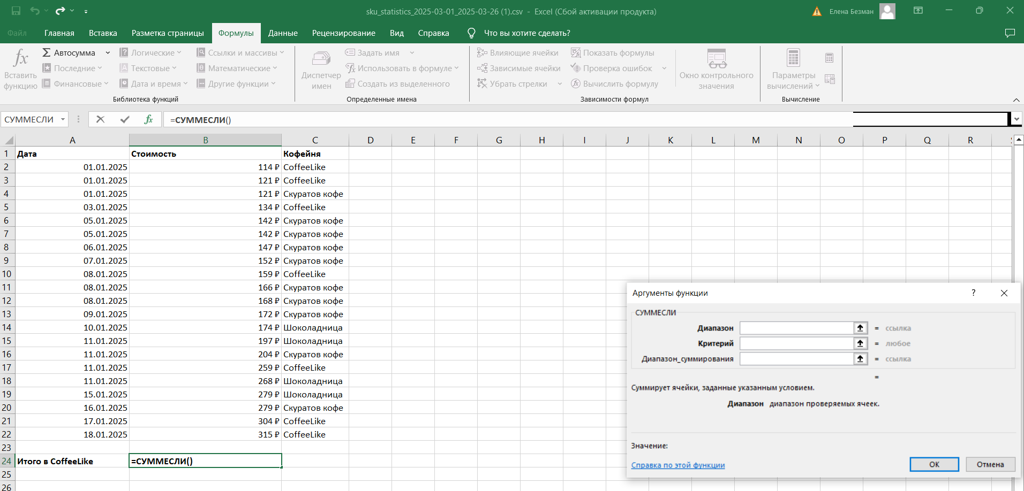Confirm formula entry with the checkmark icon

(x=125, y=119)
